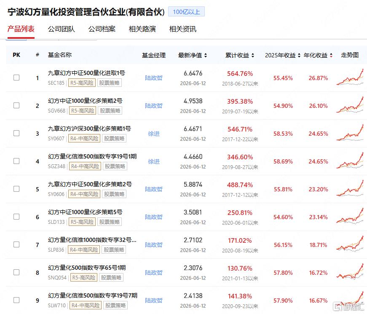Tick PK checkbox for 九章幻方沪深300量化多策略1号

click(16, 133)
